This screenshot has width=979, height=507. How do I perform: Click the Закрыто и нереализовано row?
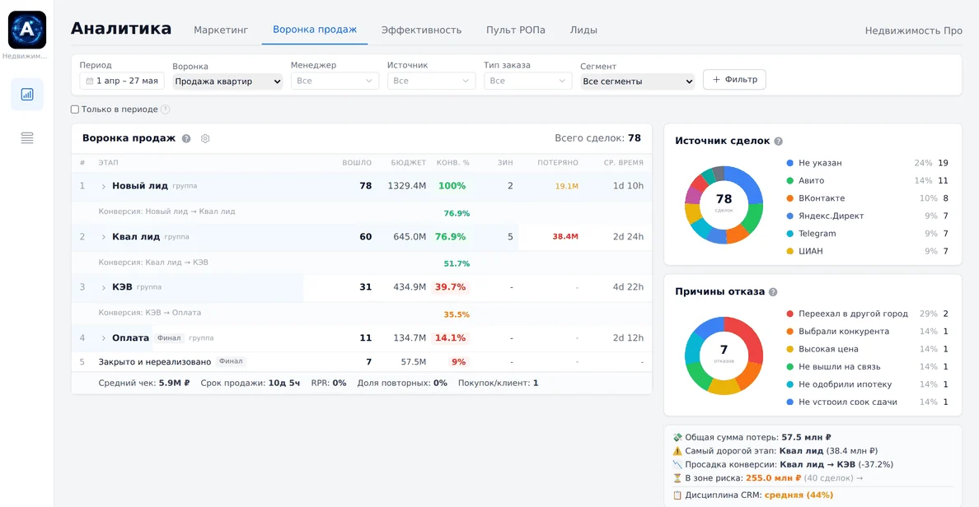click(x=362, y=361)
